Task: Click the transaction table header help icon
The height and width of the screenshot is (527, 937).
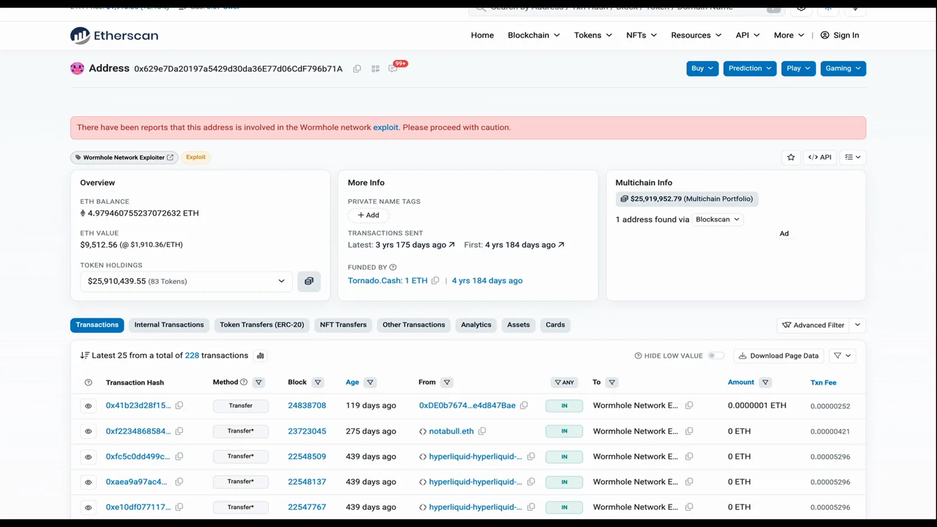Action: pos(88,382)
